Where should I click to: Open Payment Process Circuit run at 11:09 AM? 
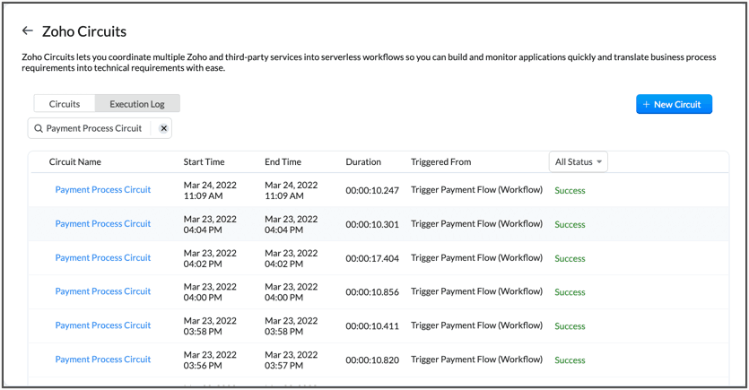coord(102,190)
